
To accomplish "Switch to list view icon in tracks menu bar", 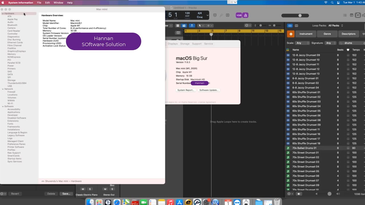I will tap(184, 26).
